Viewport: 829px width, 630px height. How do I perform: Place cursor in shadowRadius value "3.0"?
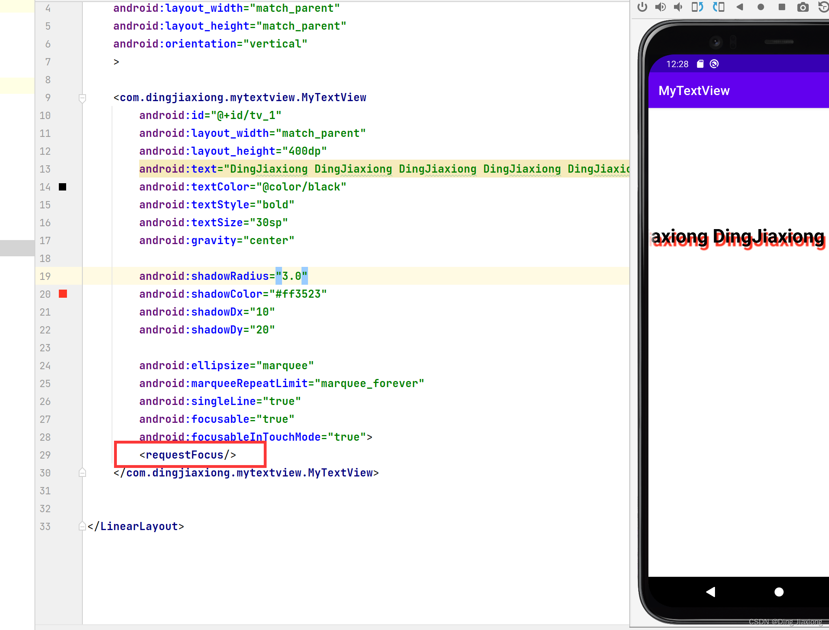click(292, 276)
